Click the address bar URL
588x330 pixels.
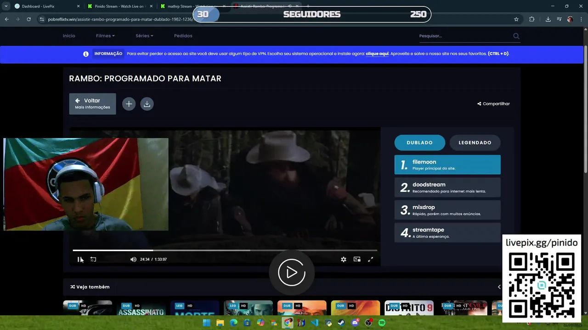pos(120,19)
